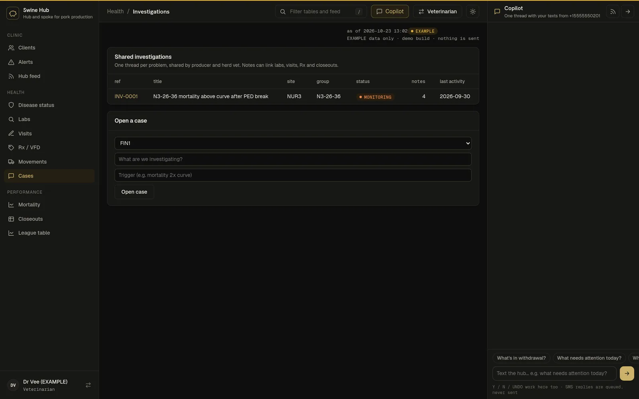Open Disease status page
The height and width of the screenshot is (399, 639).
49,105
